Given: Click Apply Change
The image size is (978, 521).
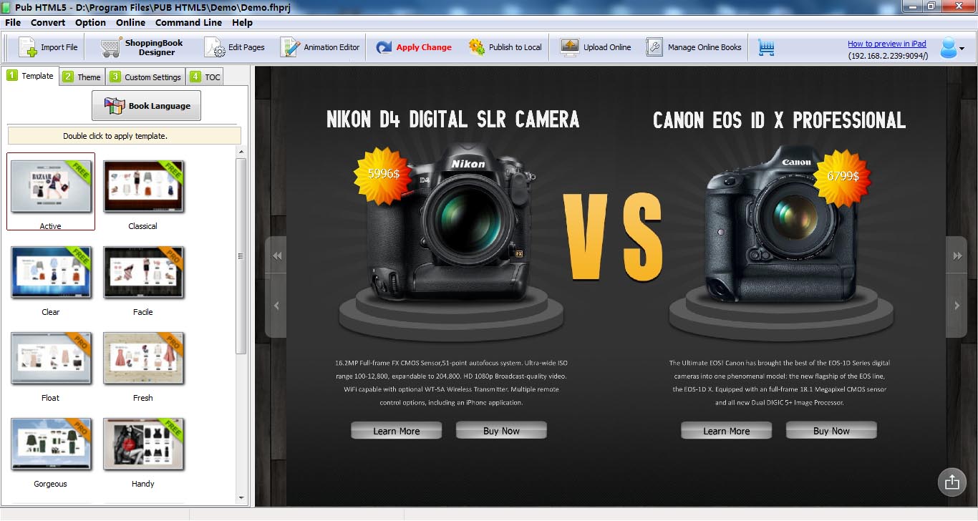Looking at the screenshot, I should pyautogui.click(x=414, y=47).
